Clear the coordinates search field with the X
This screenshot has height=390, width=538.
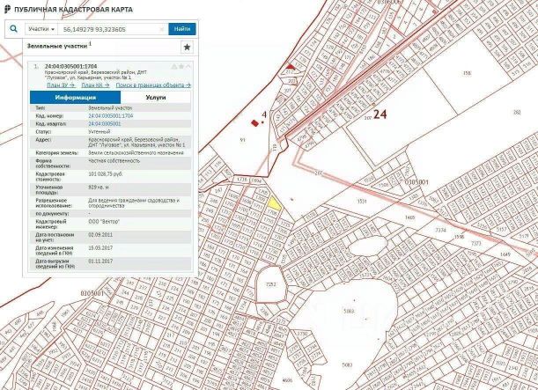pos(161,29)
